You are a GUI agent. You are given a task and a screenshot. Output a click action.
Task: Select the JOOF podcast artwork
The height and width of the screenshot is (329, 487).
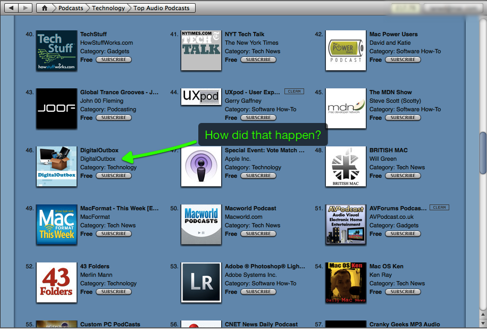coord(56,109)
